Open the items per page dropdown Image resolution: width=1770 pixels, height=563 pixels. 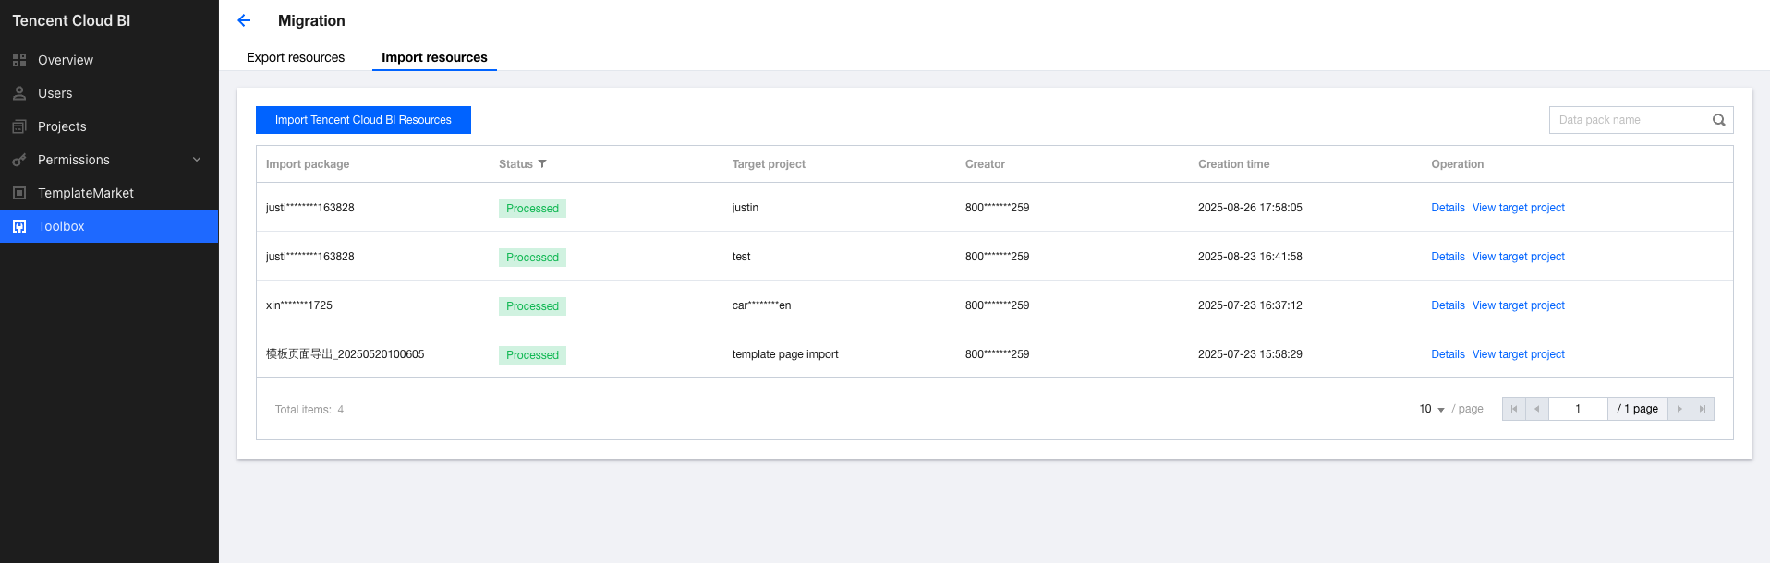coord(1431,409)
